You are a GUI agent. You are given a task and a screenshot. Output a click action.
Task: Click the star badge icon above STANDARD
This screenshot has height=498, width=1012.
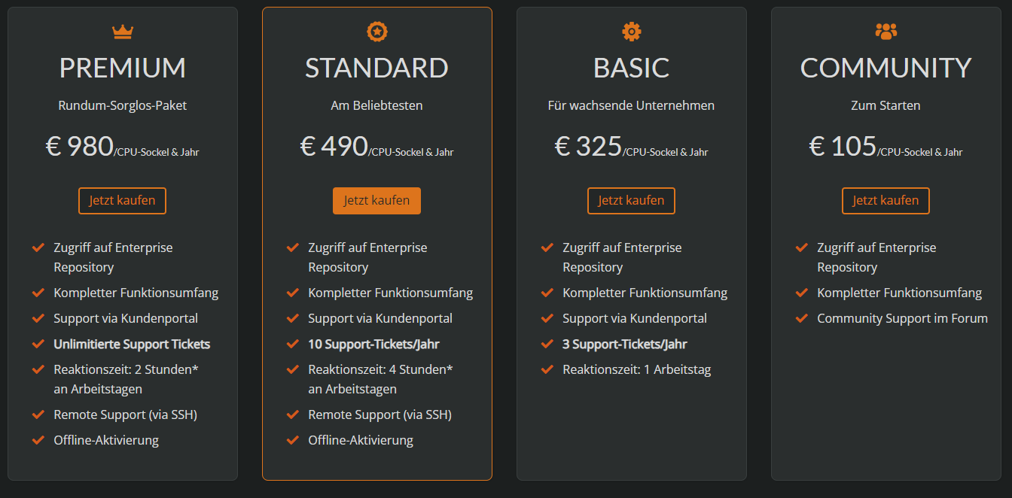(x=376, y=32)
